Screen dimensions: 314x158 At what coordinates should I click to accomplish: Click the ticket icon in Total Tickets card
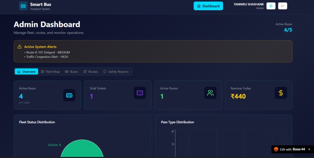click(140, 93)
